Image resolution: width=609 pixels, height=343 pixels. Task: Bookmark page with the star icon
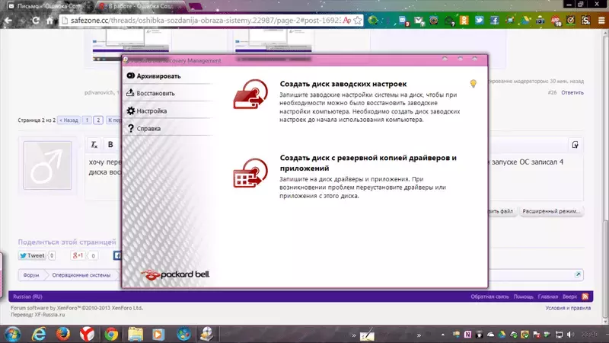pyautogui.click(x=357, y=21)
